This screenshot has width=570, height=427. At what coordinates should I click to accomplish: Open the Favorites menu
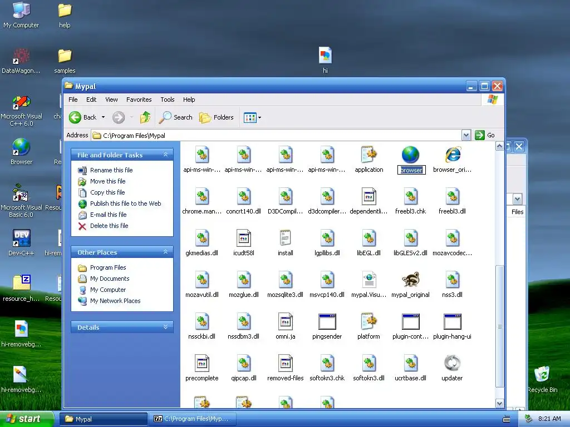point(139,100)
